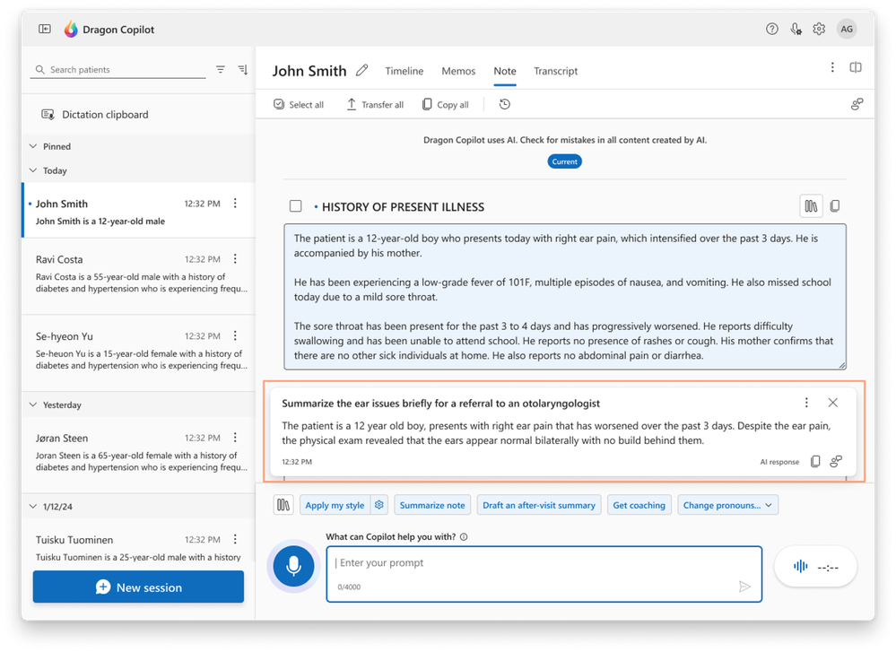This screenshot has width=896, height=652.
Task: Copy the AI response text
Action: [x=815, y=461]
